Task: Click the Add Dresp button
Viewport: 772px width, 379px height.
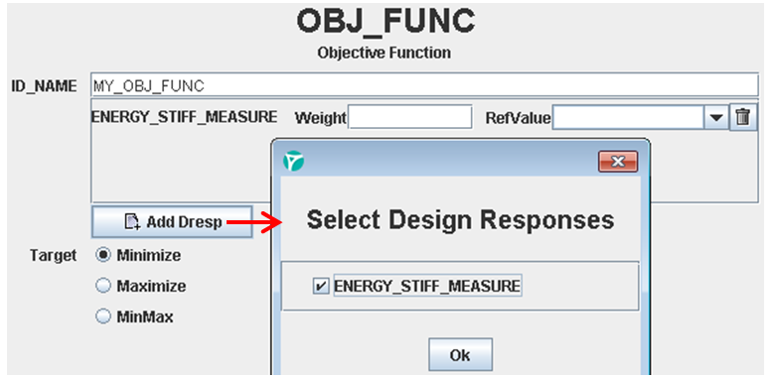Action: coord(172,222)
